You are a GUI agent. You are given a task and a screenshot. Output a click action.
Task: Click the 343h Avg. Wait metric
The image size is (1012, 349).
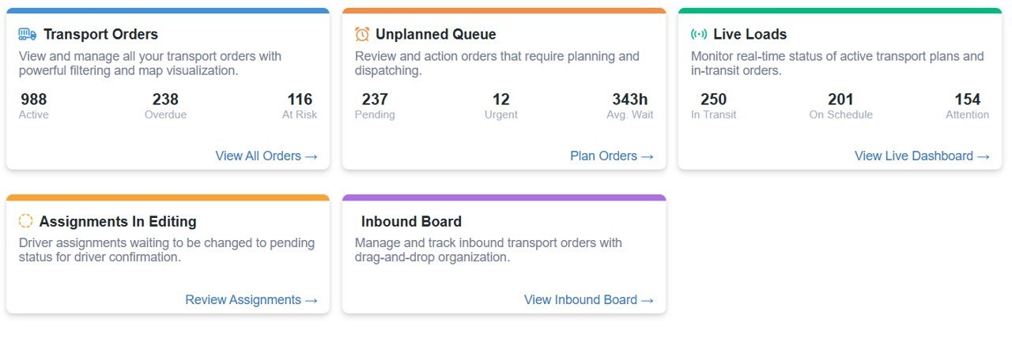pos(632,106)
